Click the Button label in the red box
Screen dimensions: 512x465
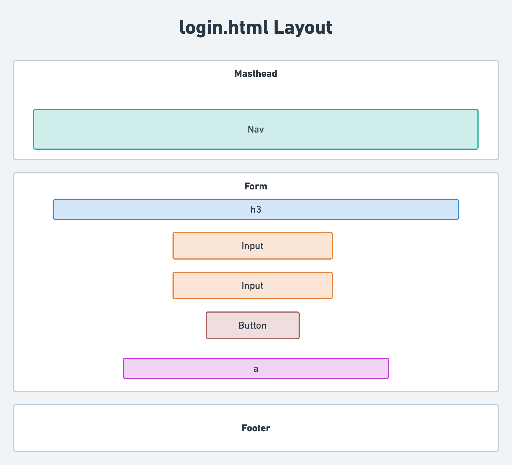point(252,325)
